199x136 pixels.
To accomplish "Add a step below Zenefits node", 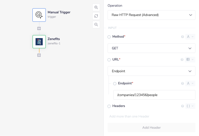I will pos(39,55).
